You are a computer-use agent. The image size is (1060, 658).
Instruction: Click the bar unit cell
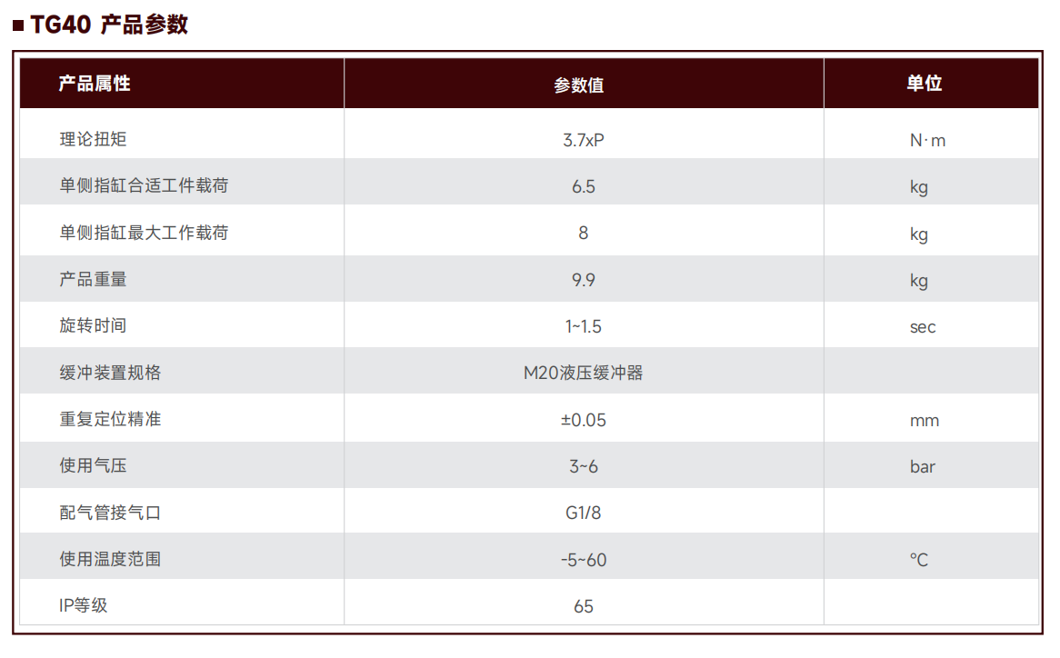coord(923,467)
